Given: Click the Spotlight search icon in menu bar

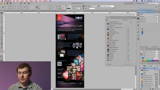Looking at the screenshot, I should (155, 1).
